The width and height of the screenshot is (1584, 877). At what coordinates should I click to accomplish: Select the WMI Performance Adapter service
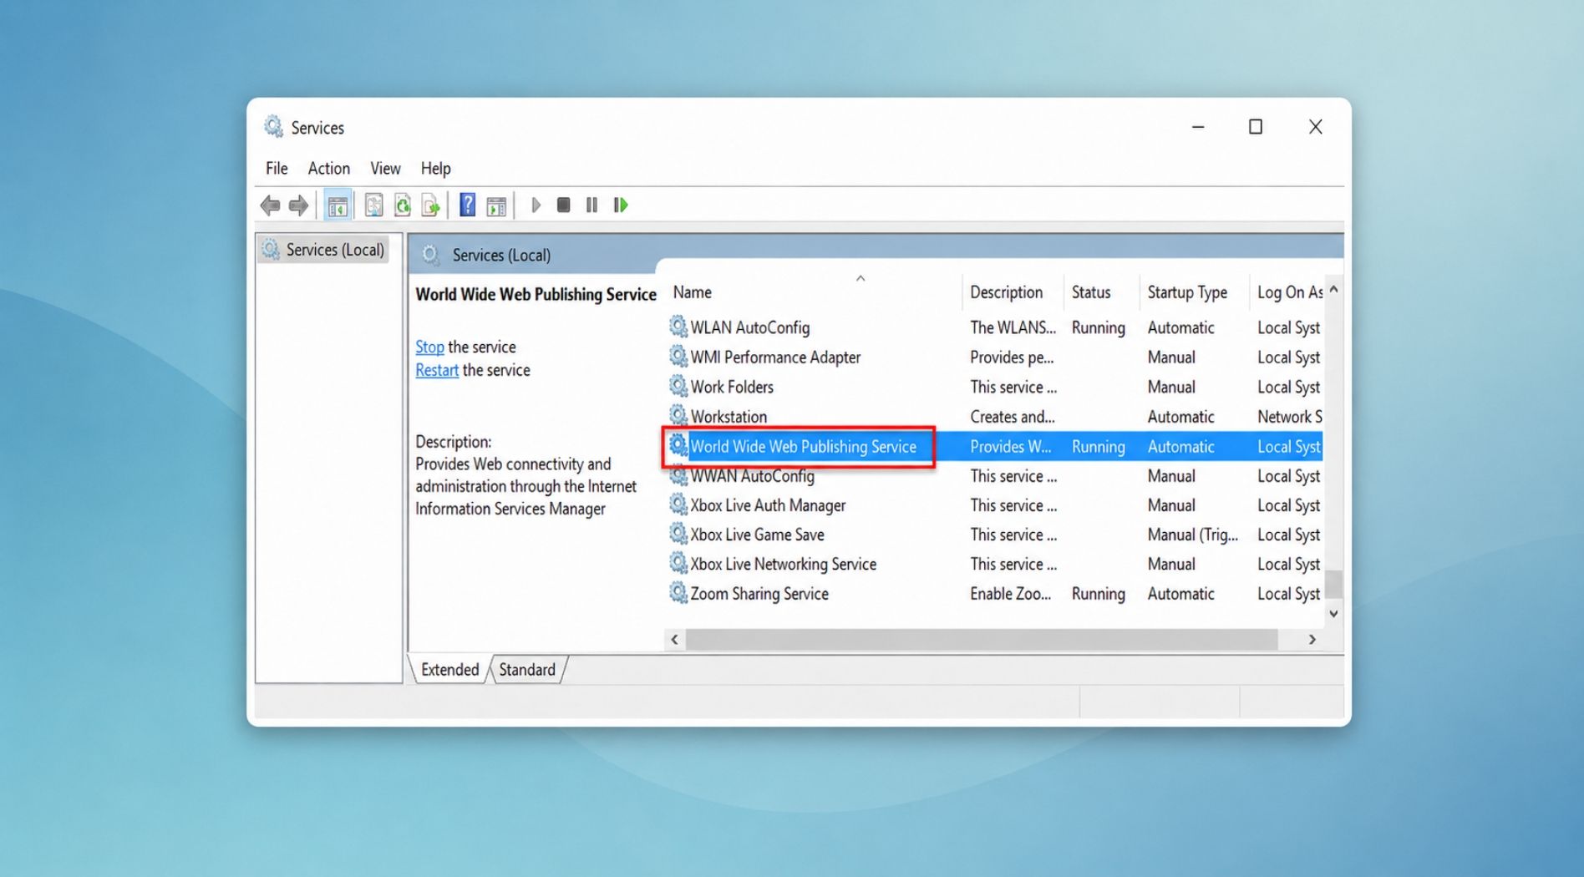point(994,357)
